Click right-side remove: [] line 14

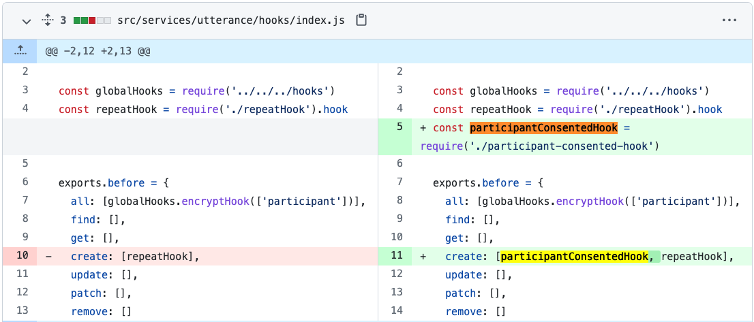pyautogui.click(x=476, y=312)
